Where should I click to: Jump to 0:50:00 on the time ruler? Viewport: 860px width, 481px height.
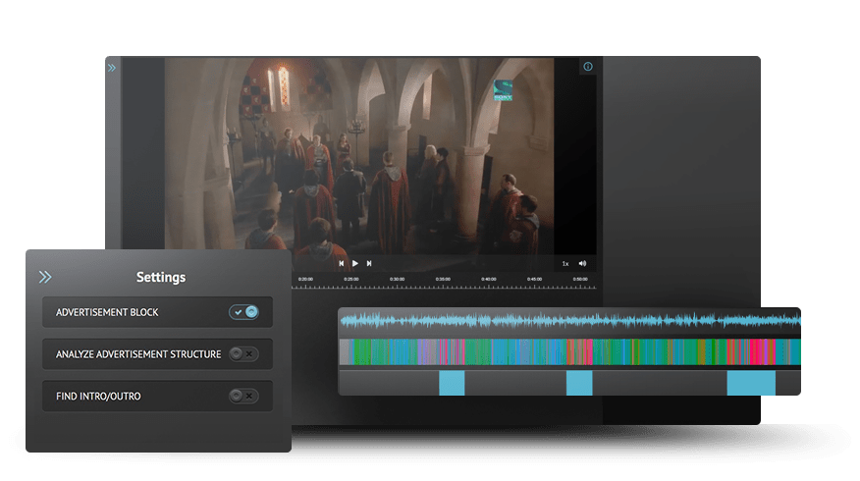(x=580, y=279)
